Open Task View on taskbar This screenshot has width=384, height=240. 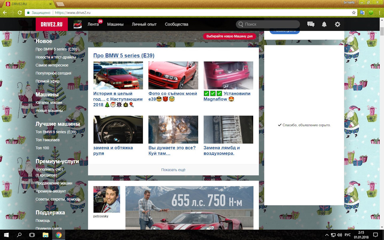point(32,235)
